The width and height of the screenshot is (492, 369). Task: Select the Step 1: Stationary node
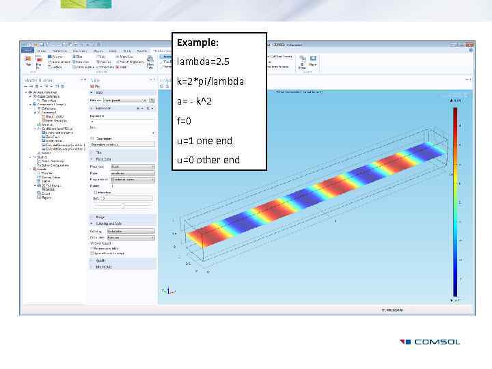pos(51,161)
